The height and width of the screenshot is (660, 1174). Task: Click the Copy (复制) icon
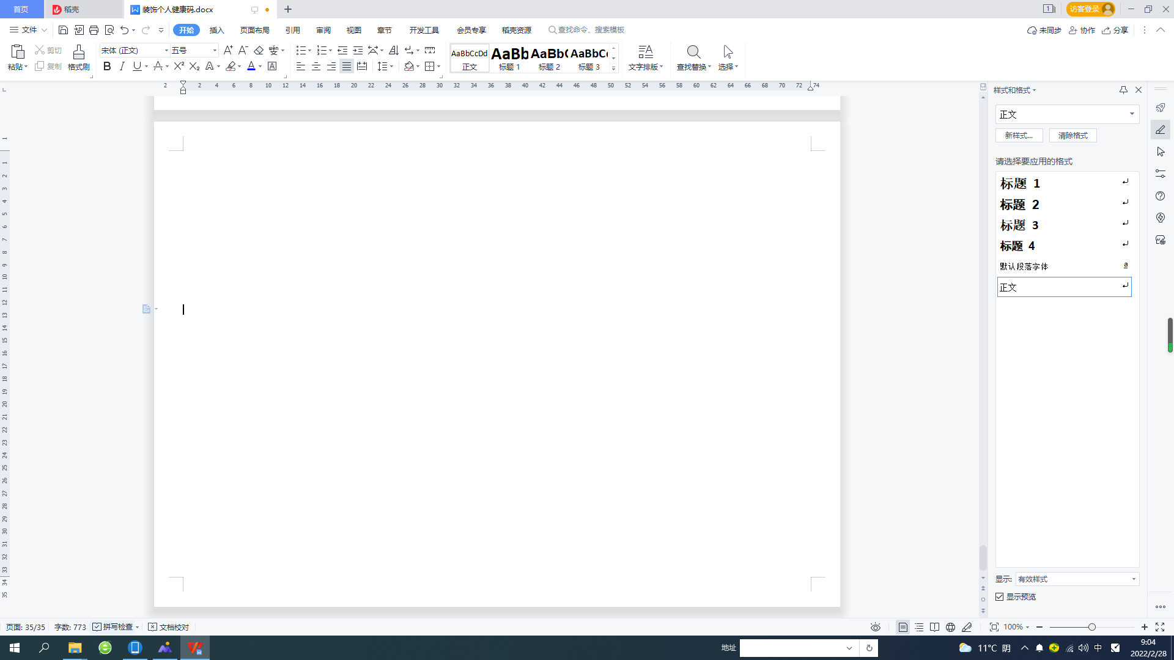40,66
